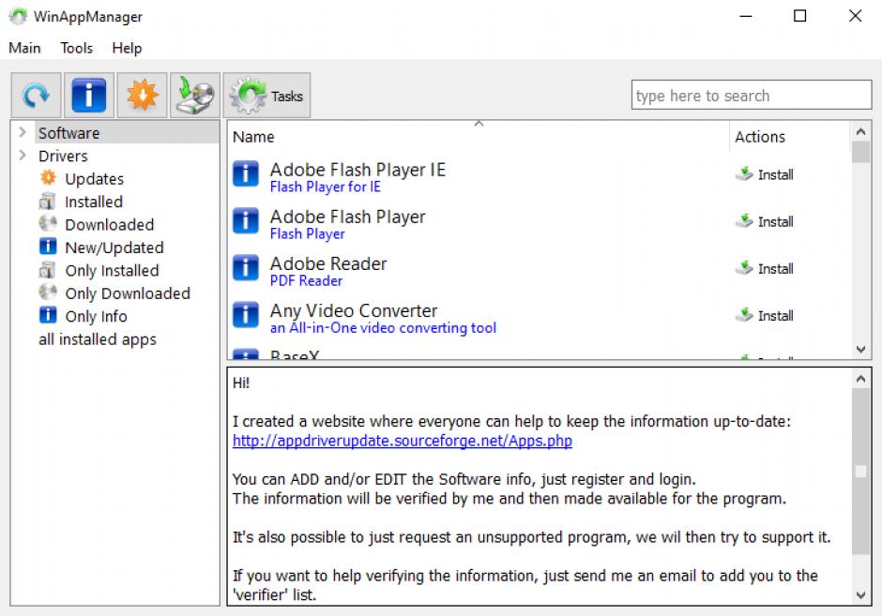Viewport: 882px width, 616px height.
Task: Expand the Software tree node
Action: [23, 132]
